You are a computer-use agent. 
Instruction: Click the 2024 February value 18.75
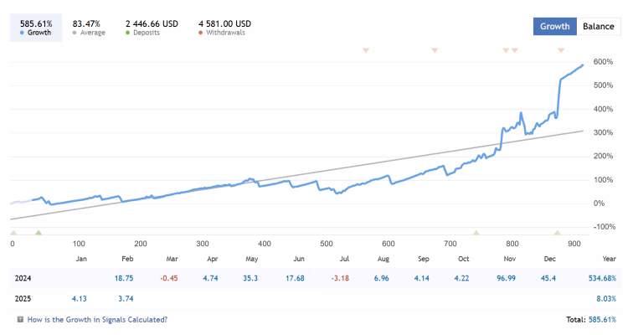click(124, 279)
